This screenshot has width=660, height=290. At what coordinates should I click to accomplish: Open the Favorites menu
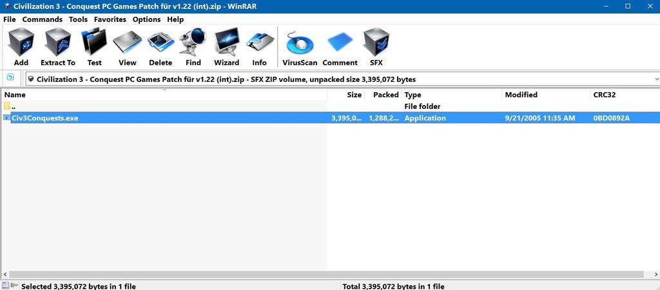110,19
